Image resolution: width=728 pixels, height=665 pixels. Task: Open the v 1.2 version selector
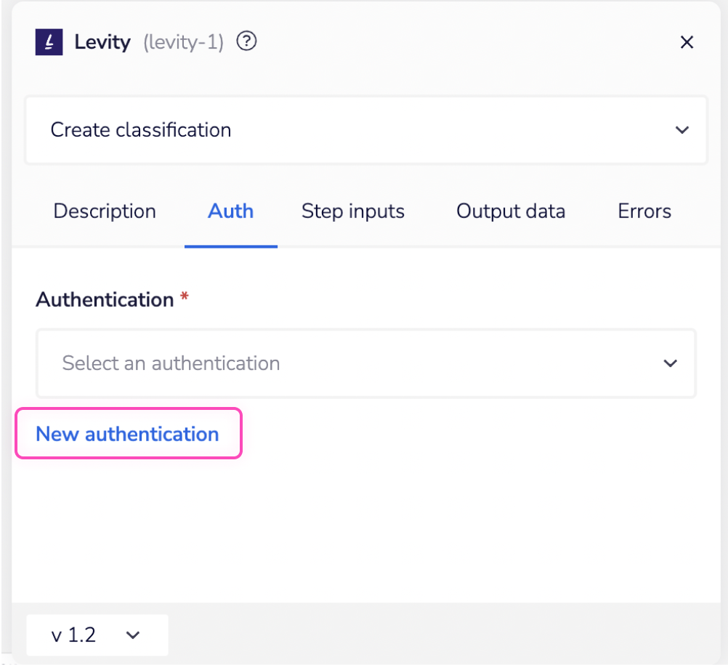[x=97, y=634]
